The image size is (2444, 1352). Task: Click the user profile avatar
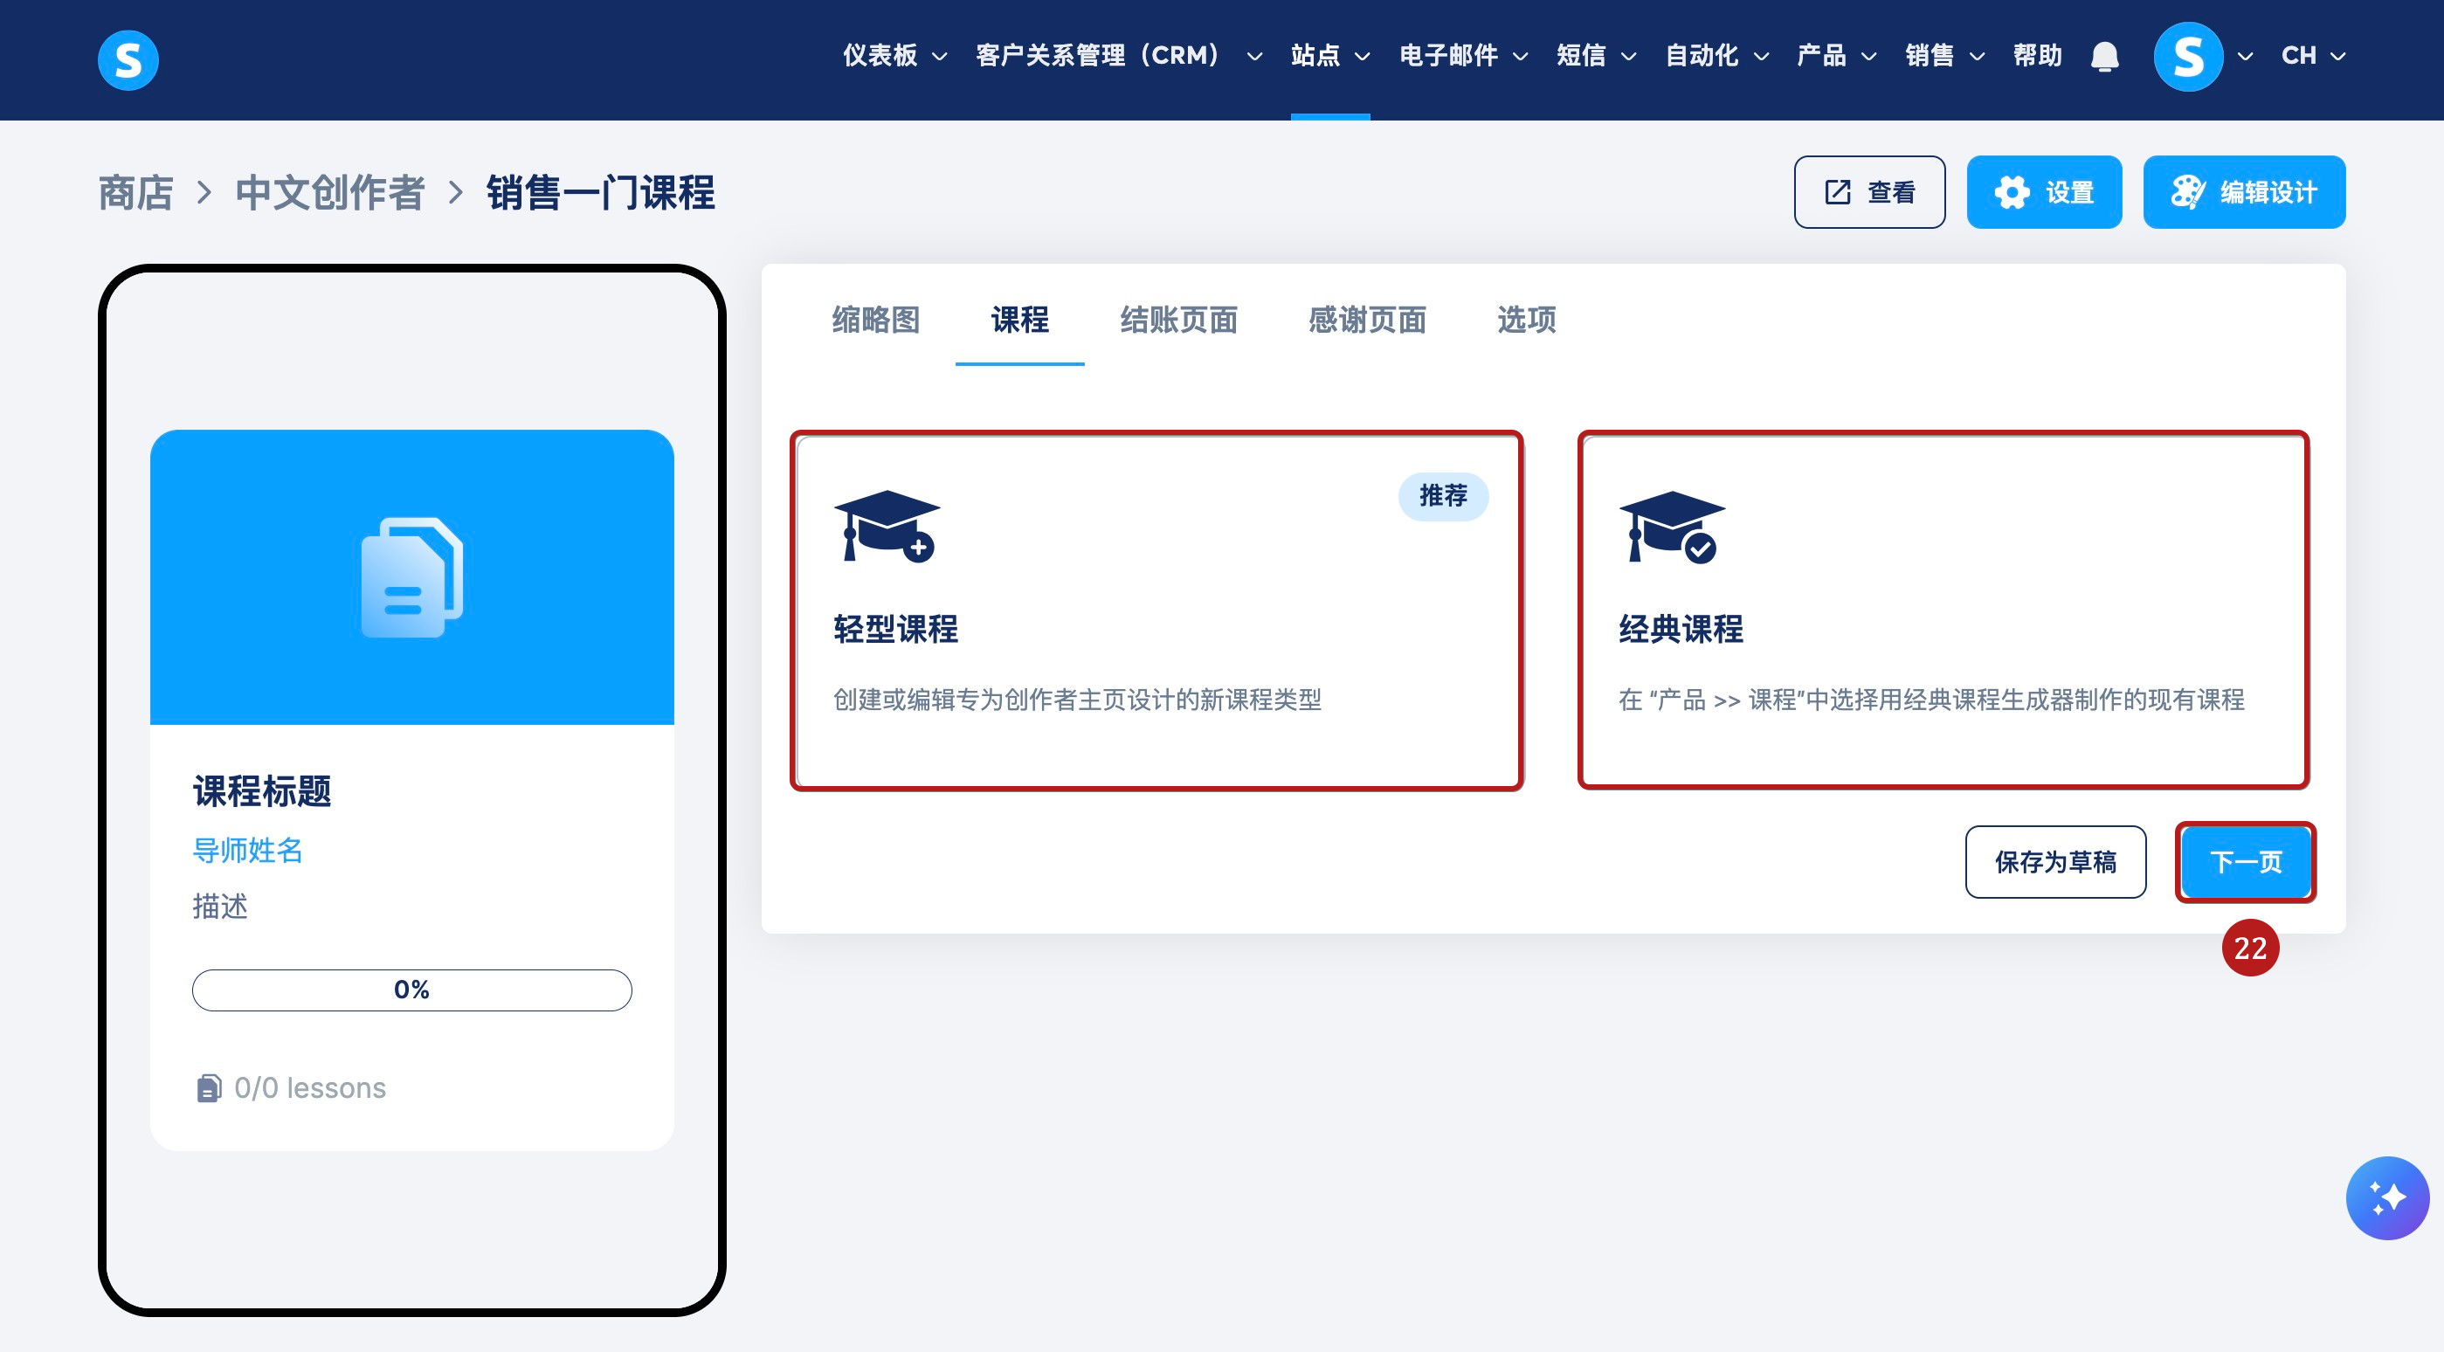pyautogui.click(x=2187, y=57)
